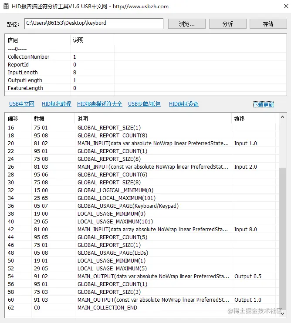Select GLOBAL_USAGE_PAGE(LEDs) row
The image size is (291, 323).
tap(142, 253)
